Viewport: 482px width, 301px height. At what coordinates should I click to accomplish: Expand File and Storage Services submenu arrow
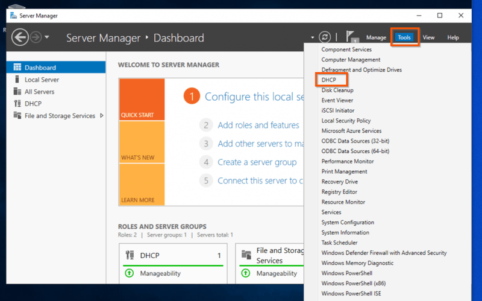point(102,115)
